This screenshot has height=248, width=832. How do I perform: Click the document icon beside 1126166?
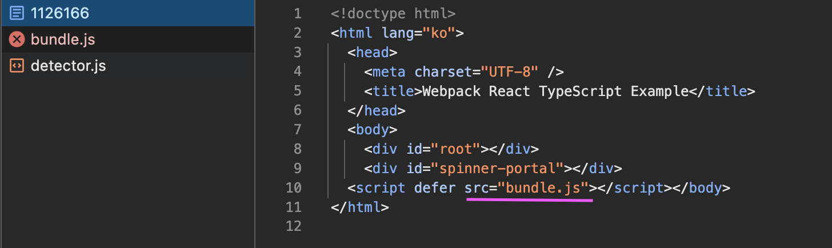[x=17, y=13]
